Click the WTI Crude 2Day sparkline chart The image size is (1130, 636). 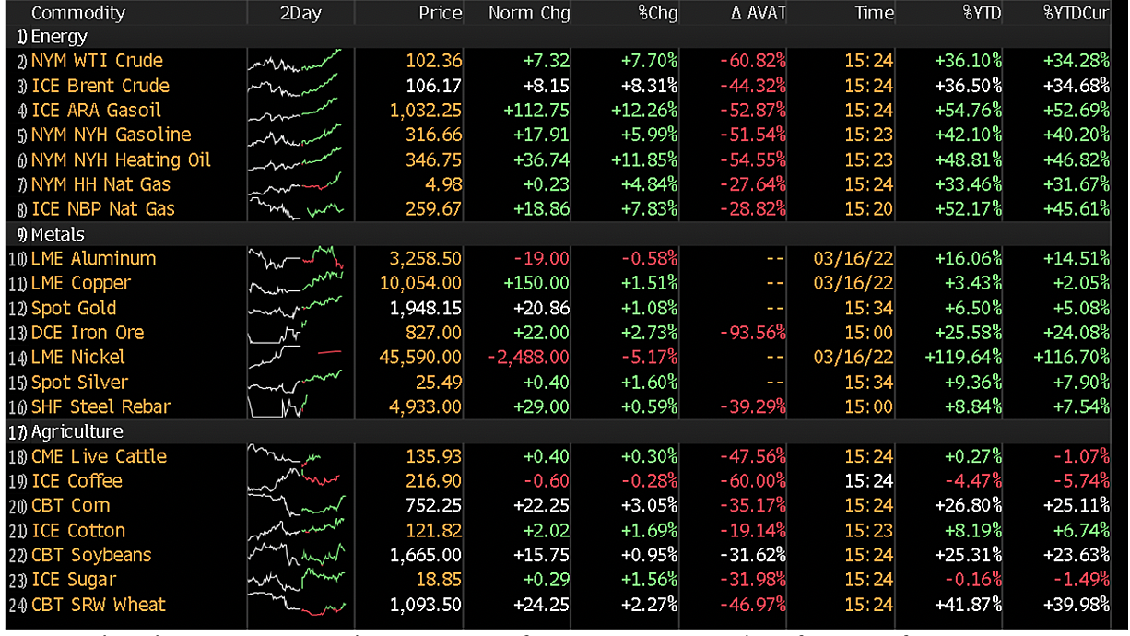point(295,61)
